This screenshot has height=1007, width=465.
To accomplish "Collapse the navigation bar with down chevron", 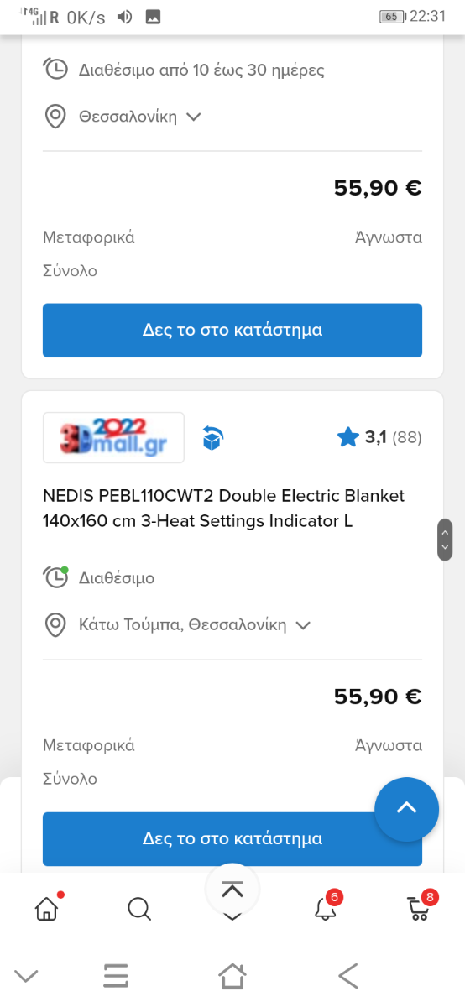I will (x=26, y=975).
